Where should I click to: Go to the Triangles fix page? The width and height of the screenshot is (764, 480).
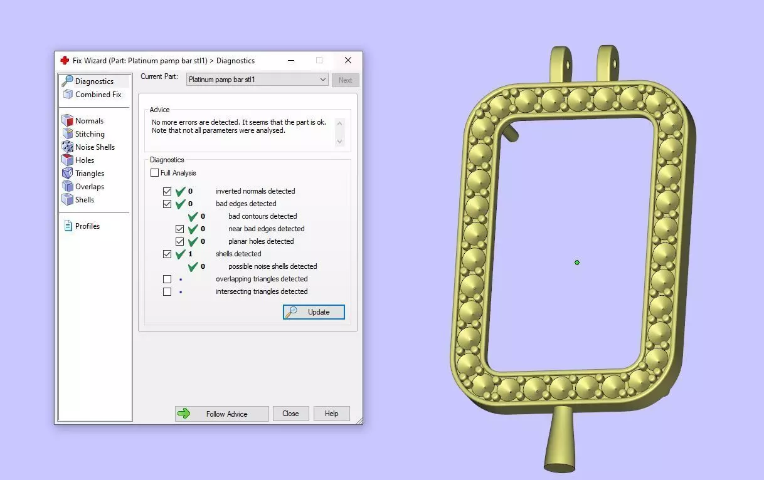coord(83,173)
